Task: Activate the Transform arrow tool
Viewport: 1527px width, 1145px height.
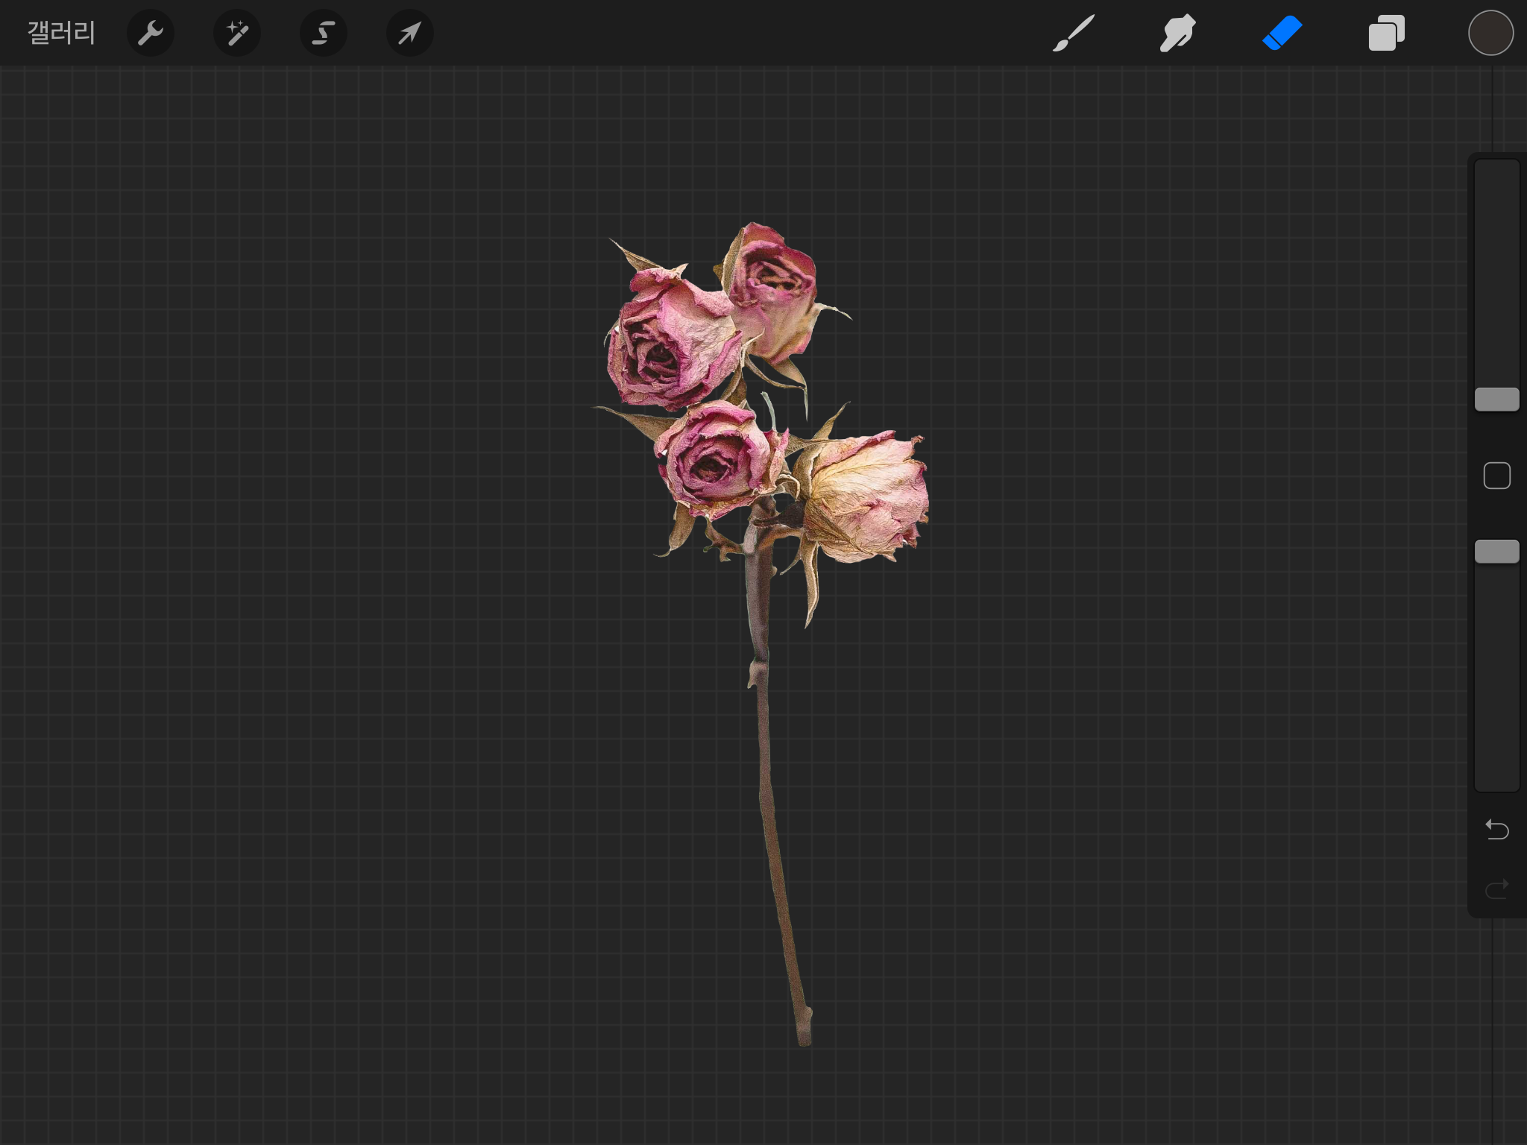Action: pos(409,34)
